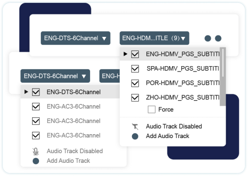Click the round dot icon in audio menu
This screenshot has height=176, width=248.
(x=36, y=161)
